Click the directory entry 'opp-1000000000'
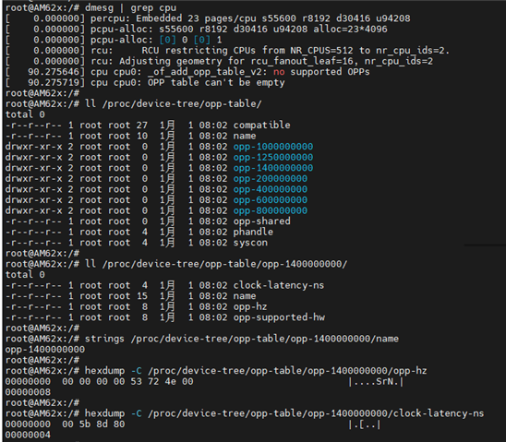The height and width of the screenshot is (442, 506). tap(273, 147)
